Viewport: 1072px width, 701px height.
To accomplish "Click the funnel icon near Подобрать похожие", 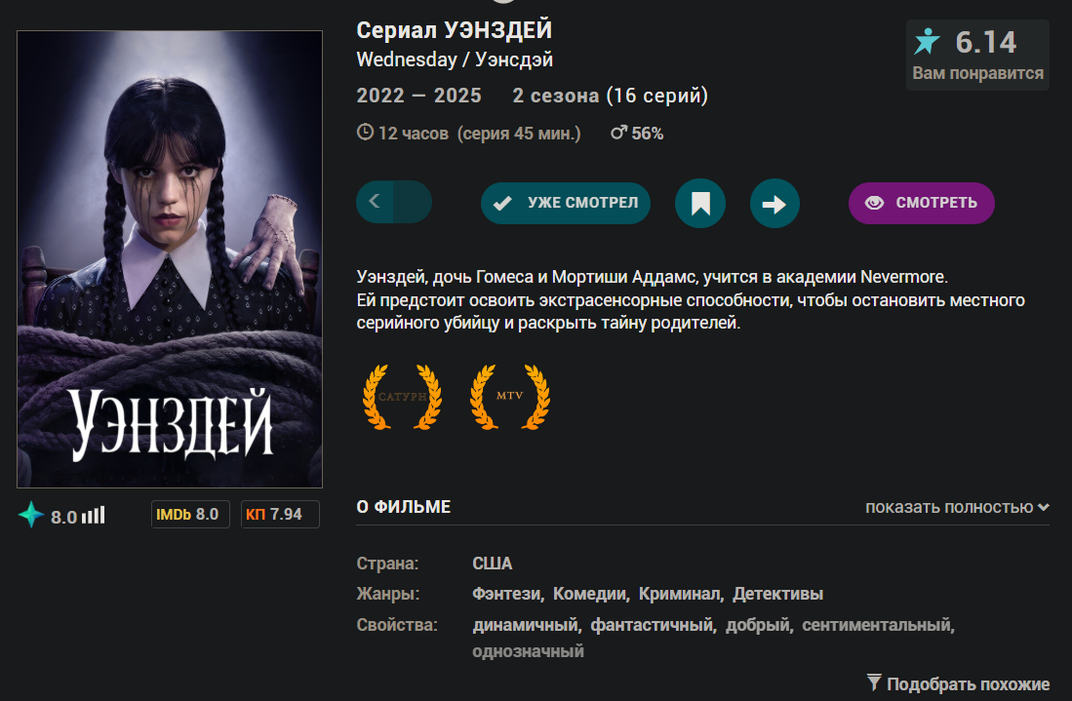I will click(874, 682).
